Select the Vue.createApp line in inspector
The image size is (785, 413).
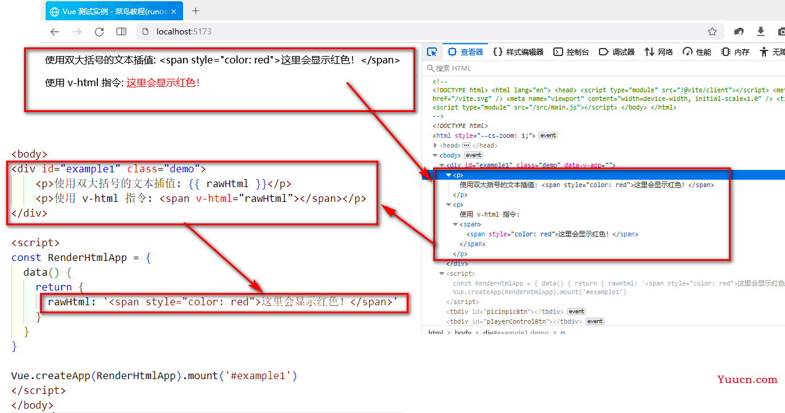pyautogui.click(x=539, y=292)
